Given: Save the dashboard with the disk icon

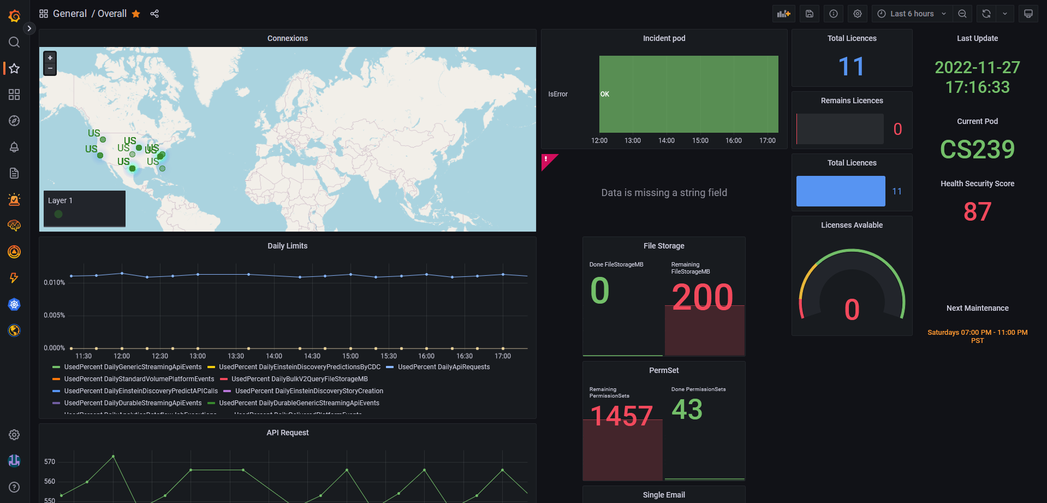Looking at the screenshot, I should (x=810, y=14).
